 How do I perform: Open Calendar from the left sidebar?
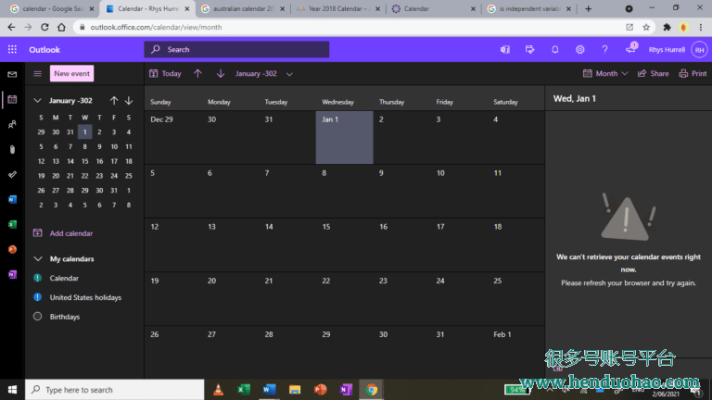coord(12,99)
